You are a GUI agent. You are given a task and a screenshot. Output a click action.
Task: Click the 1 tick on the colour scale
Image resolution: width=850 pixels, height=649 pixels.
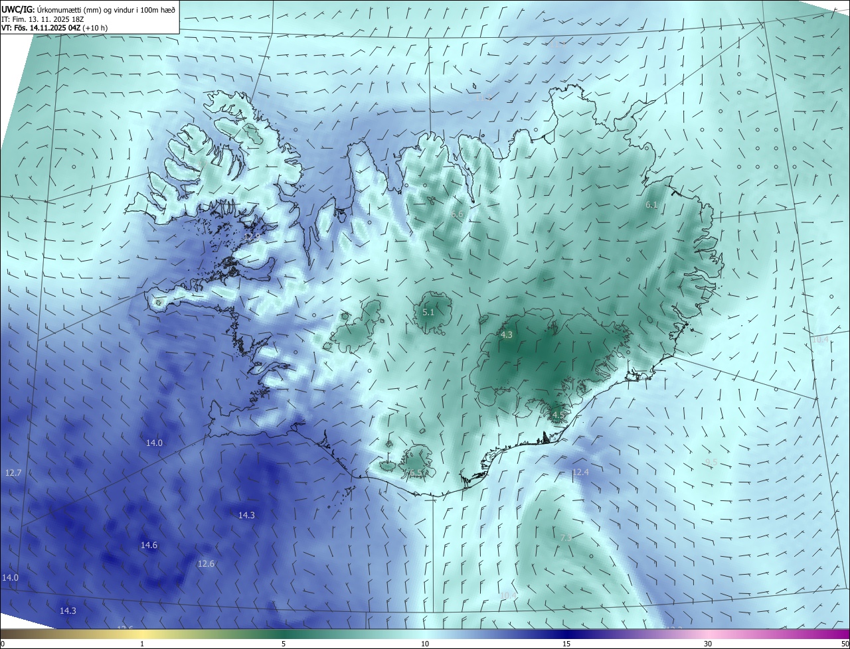pyautogui.click(x=142, y=644)
